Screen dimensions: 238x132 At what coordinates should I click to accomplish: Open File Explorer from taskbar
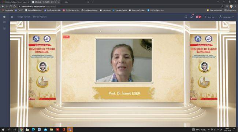[x=52, y=129]
